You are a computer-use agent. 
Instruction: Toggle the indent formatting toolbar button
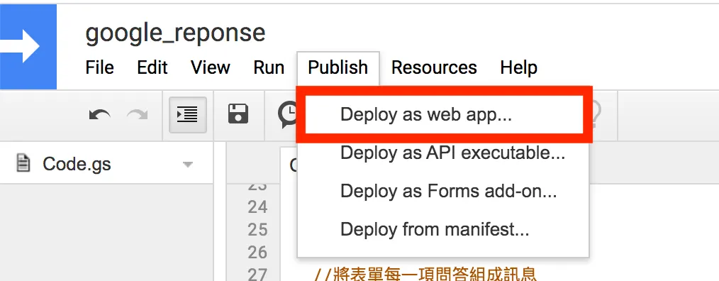(187, 115)
